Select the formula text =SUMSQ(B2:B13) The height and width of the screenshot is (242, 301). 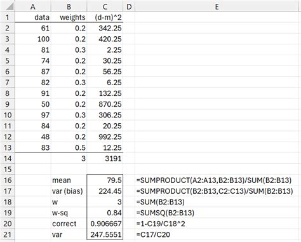165,213
